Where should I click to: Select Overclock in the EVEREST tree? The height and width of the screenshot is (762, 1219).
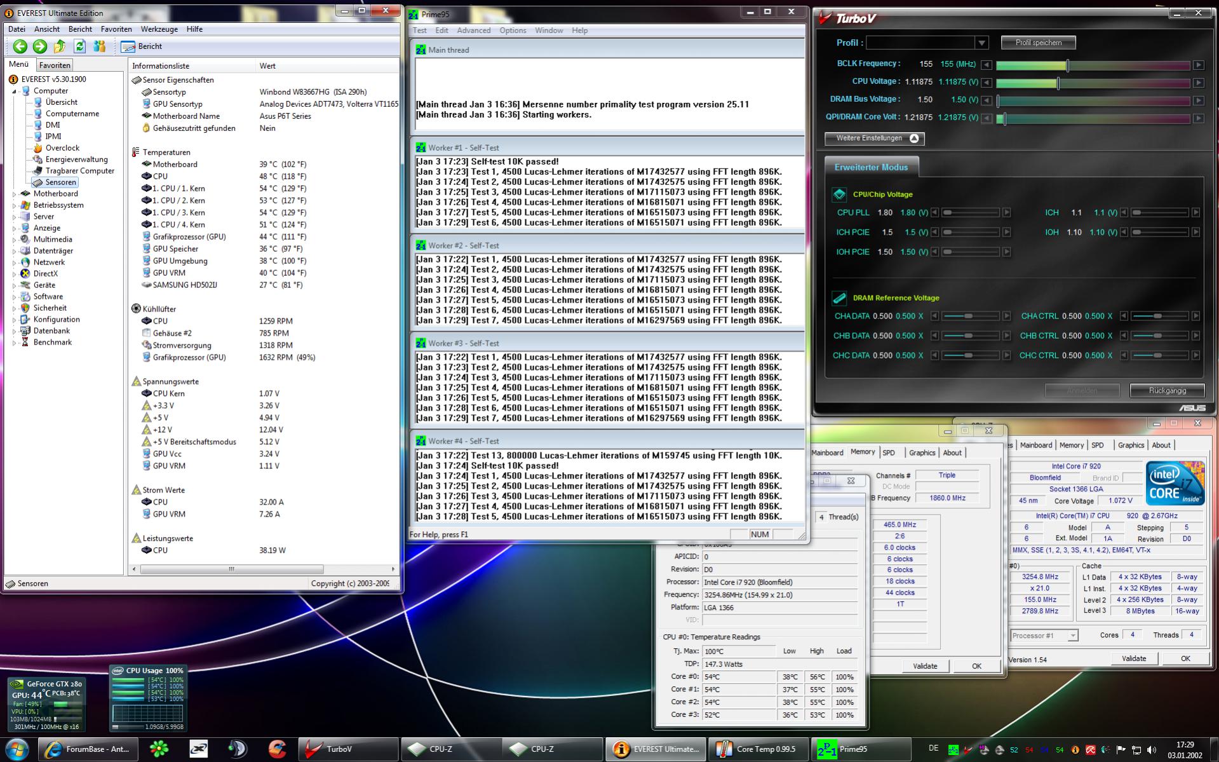pos(62,148)
